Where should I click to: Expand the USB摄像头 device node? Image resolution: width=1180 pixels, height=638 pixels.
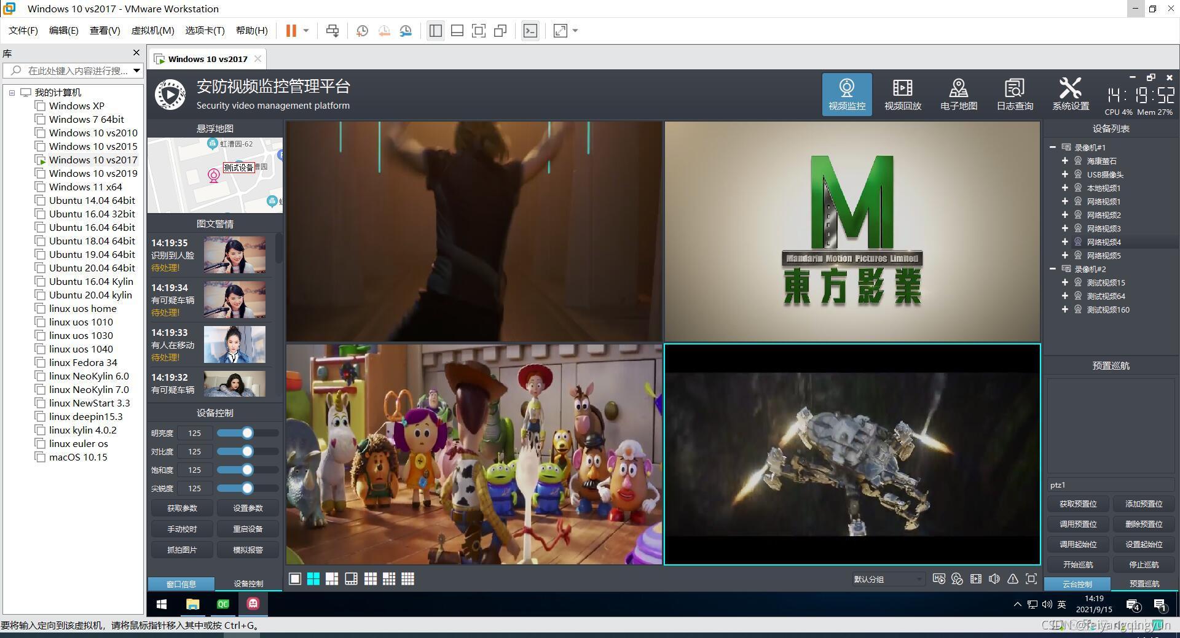coord(1065,174)
